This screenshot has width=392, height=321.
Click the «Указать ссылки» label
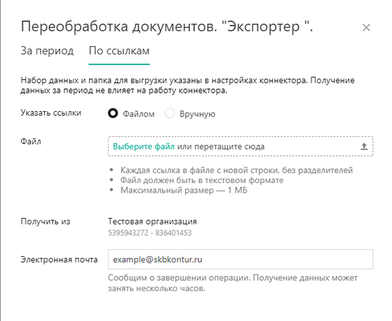51,113
